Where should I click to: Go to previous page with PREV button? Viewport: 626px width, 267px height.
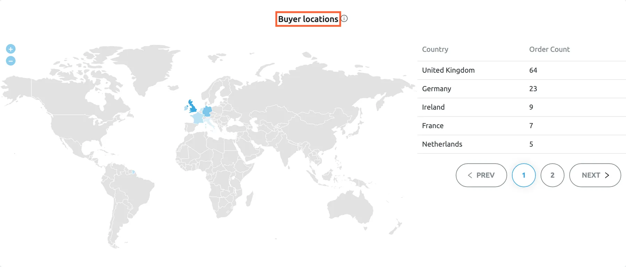(x=481, y=175)
